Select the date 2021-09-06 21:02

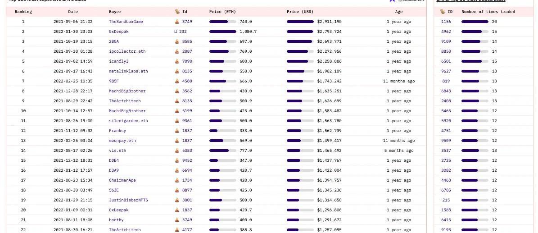[73, 22]
